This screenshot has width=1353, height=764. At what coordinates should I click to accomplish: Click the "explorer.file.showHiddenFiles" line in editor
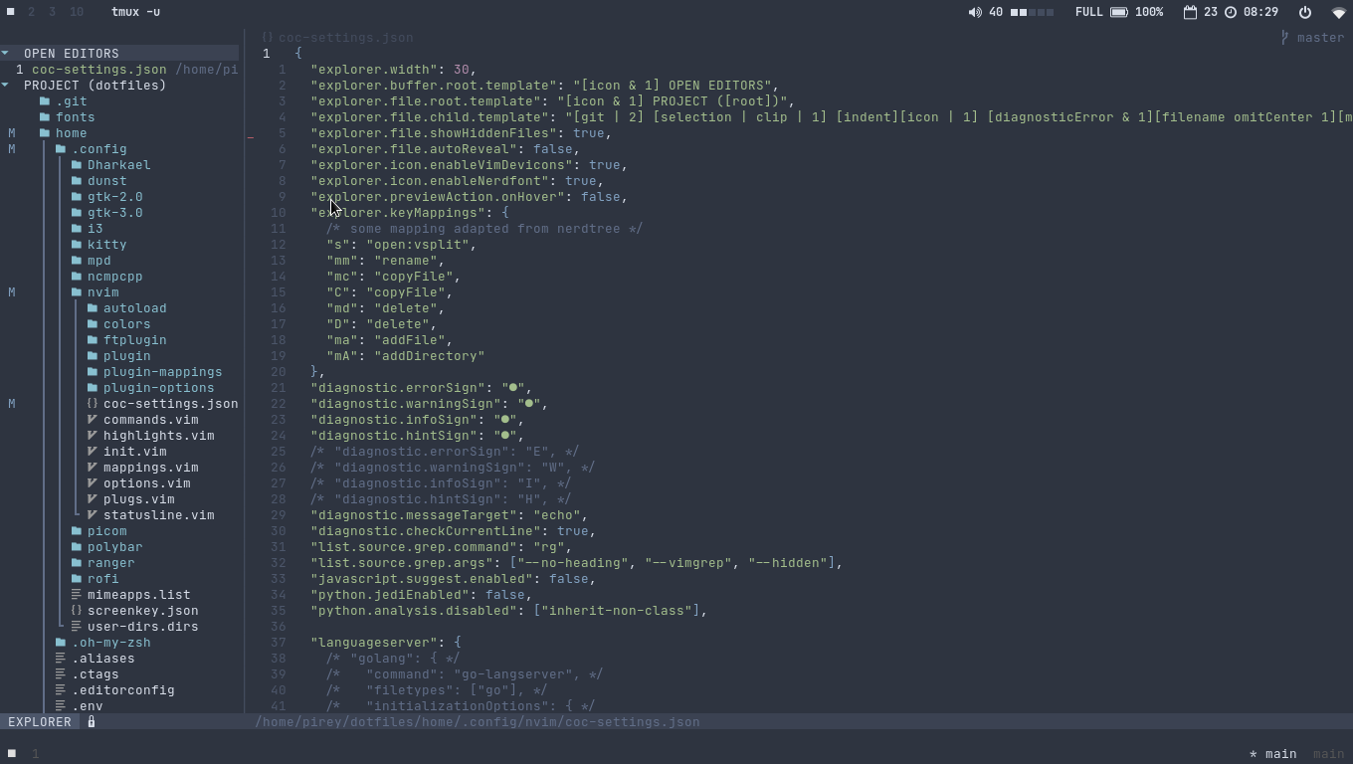pyautogui.click(x=461, y=133)
